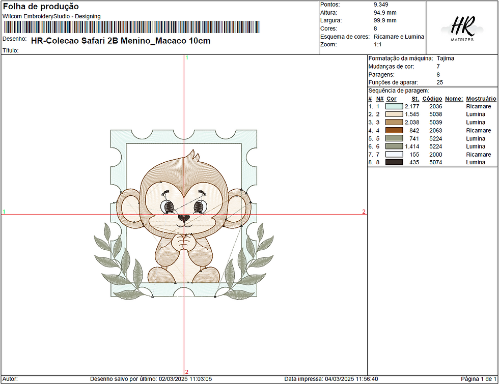Click the 'St.' column header
Screen dimensions: 499x384
coord(415,99)
